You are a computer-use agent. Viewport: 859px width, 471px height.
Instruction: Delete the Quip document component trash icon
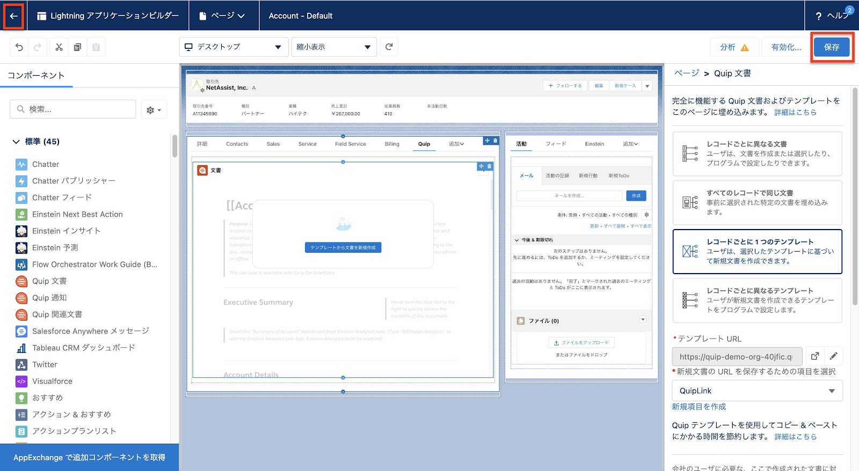(x=489, y=166)
